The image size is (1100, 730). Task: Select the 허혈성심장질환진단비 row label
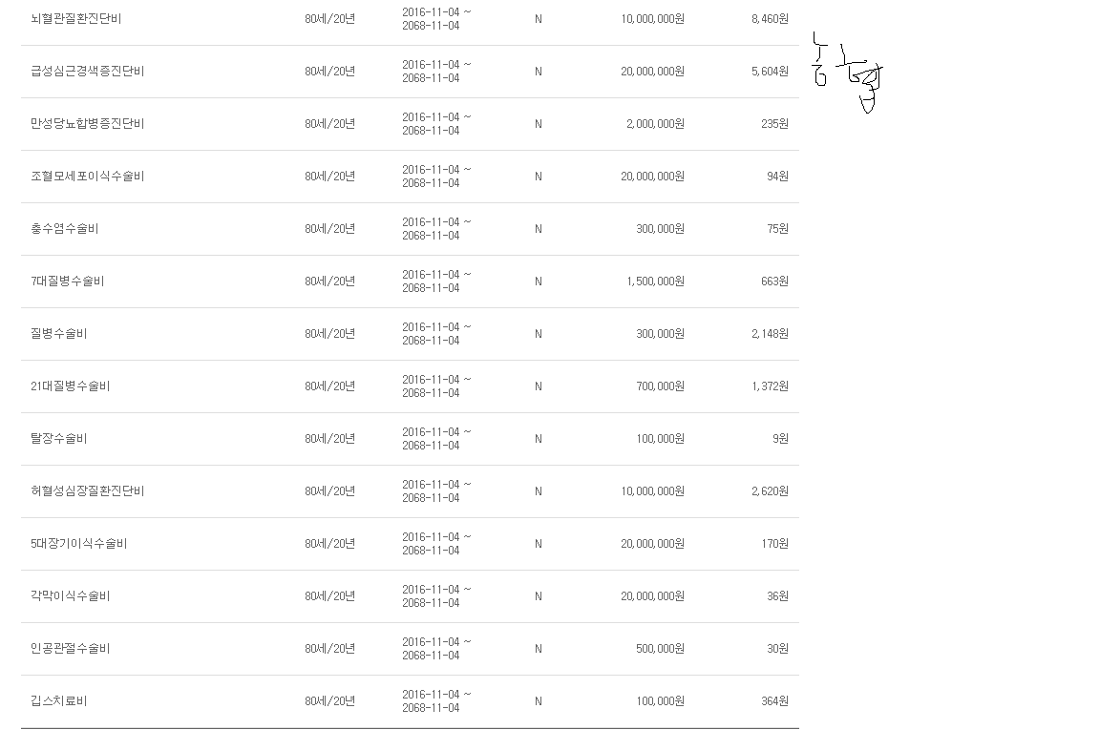[87, 491]
